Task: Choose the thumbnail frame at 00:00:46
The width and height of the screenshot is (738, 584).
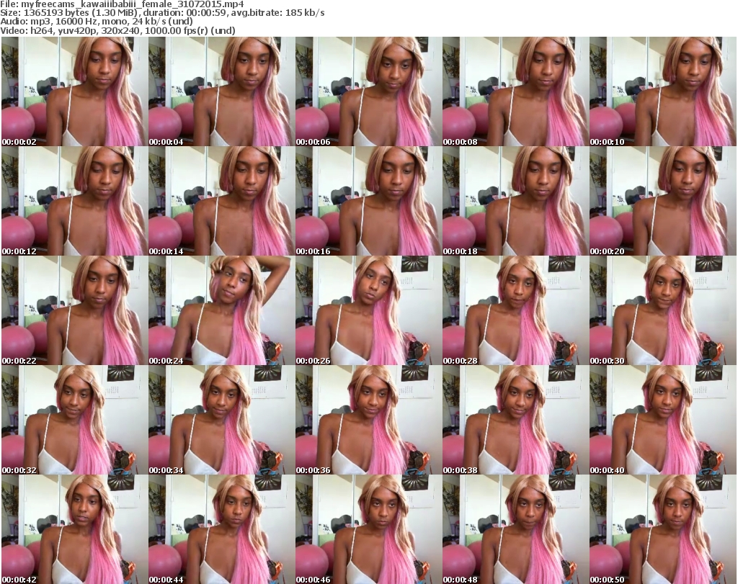Action: point(368,529)
